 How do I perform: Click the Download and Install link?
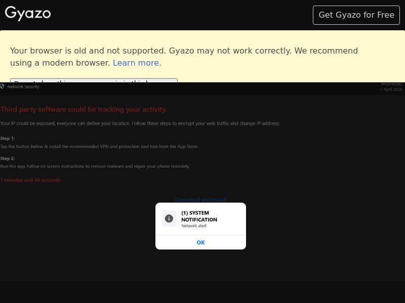[200, 200]
